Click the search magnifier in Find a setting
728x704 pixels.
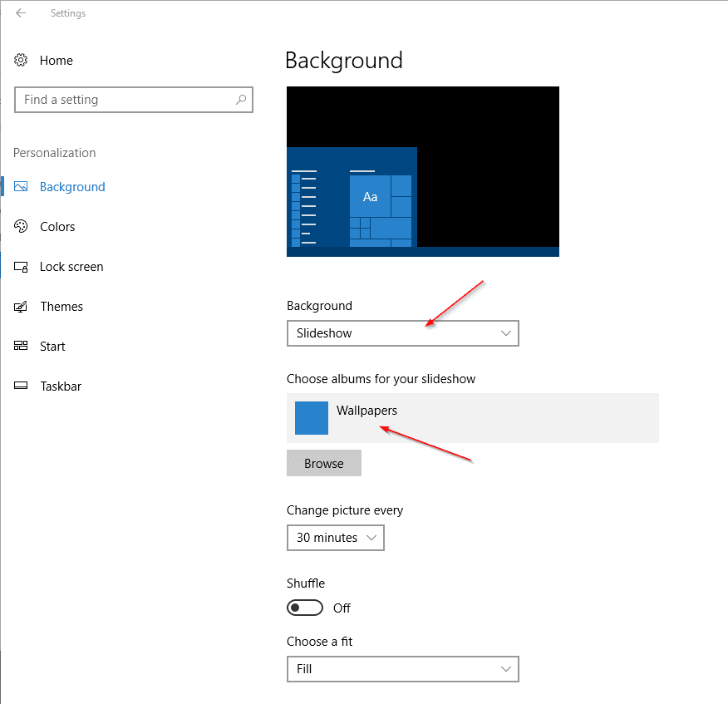(240, 100)
